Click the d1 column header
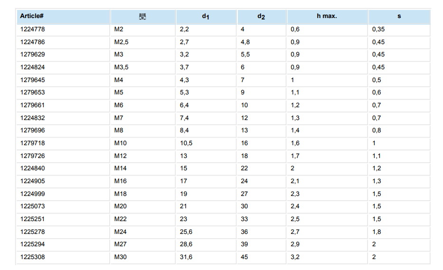Screen dimensions: 443x270 (x=206, y=17)
